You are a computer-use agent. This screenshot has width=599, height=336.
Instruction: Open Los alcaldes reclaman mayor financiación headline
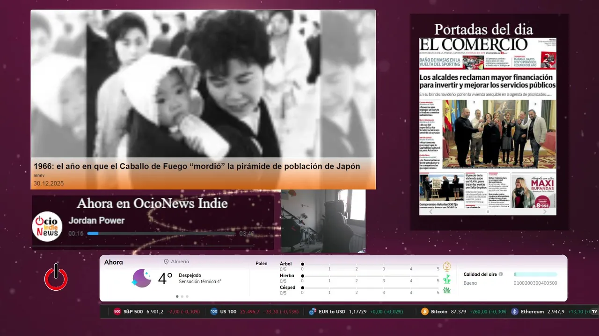click(488, 81)
